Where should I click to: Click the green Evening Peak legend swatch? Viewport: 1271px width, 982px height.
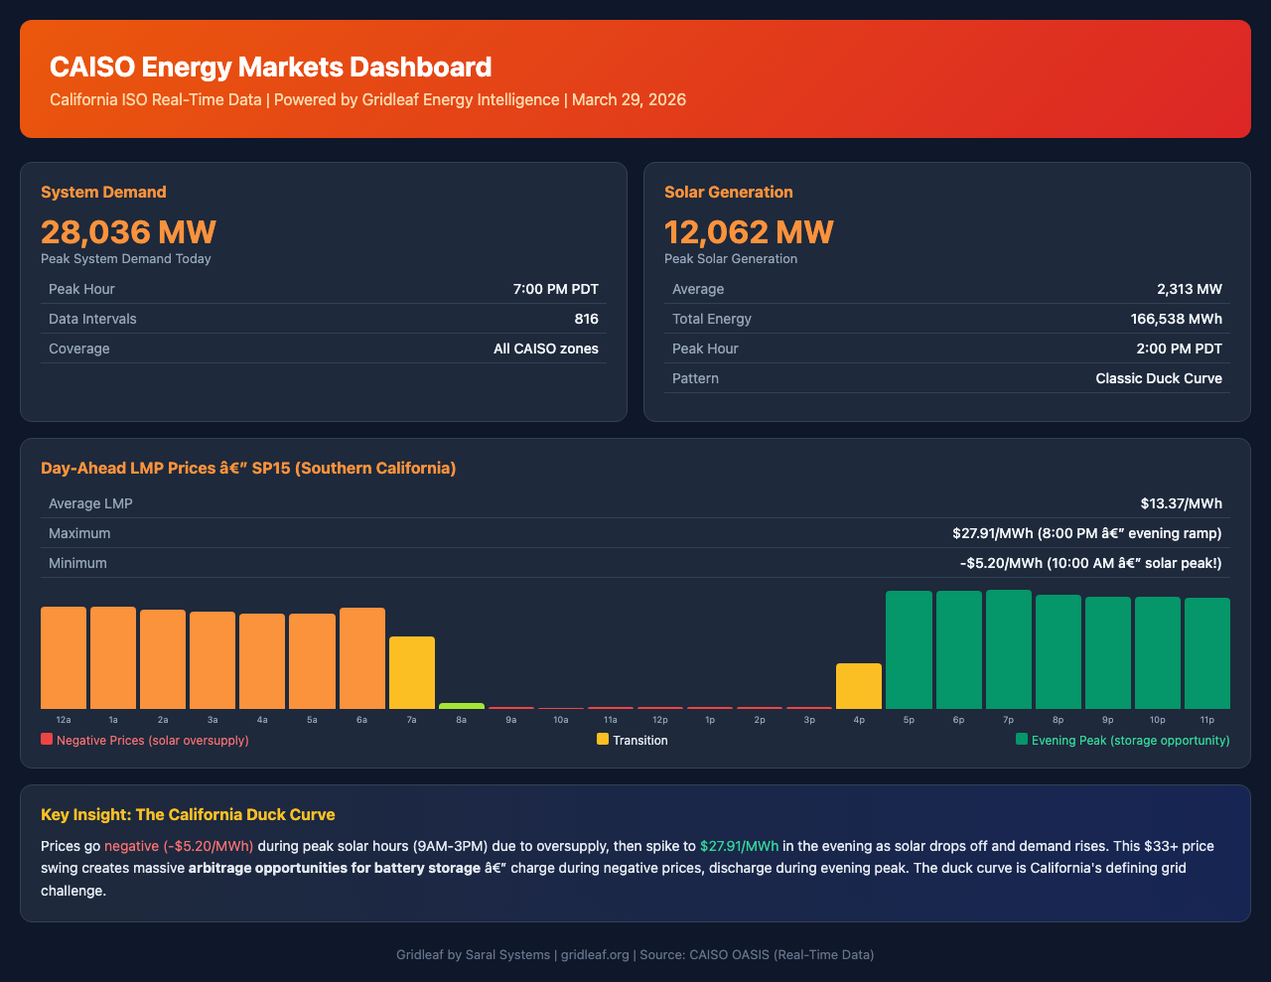point(1022,740)
